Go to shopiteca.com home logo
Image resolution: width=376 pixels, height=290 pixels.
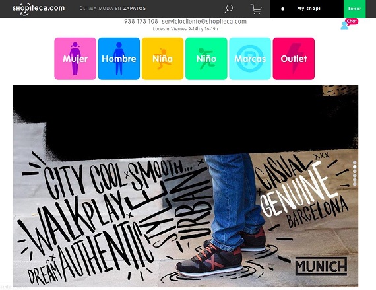[39, 9]
